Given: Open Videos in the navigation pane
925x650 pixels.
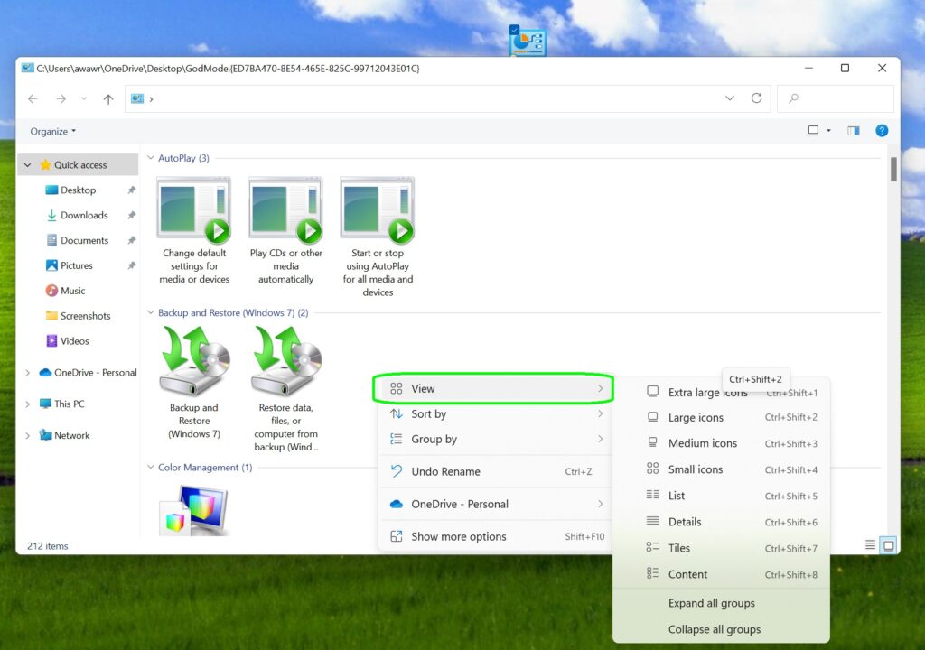Looking at the screenshot, I should point(74,341).
